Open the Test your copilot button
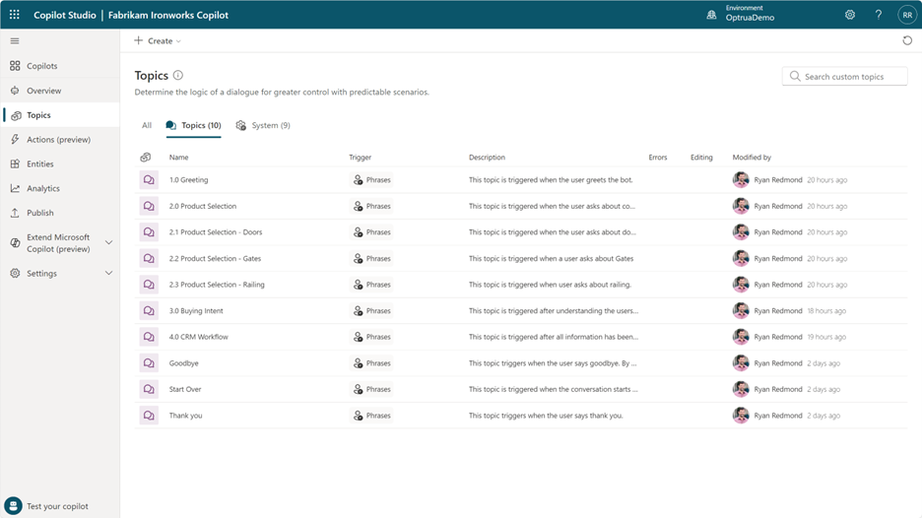Screen dimensions: 922x518 coord(47,506)
